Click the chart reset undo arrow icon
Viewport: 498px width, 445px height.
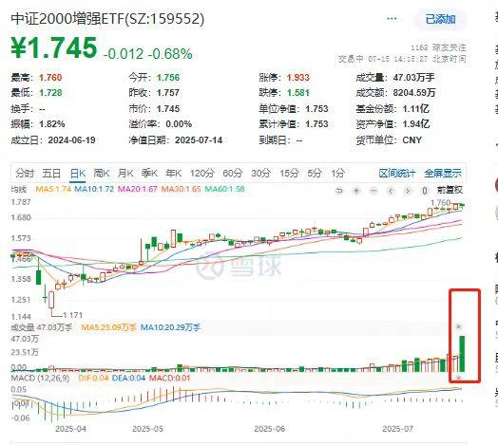tap(339, 191)
